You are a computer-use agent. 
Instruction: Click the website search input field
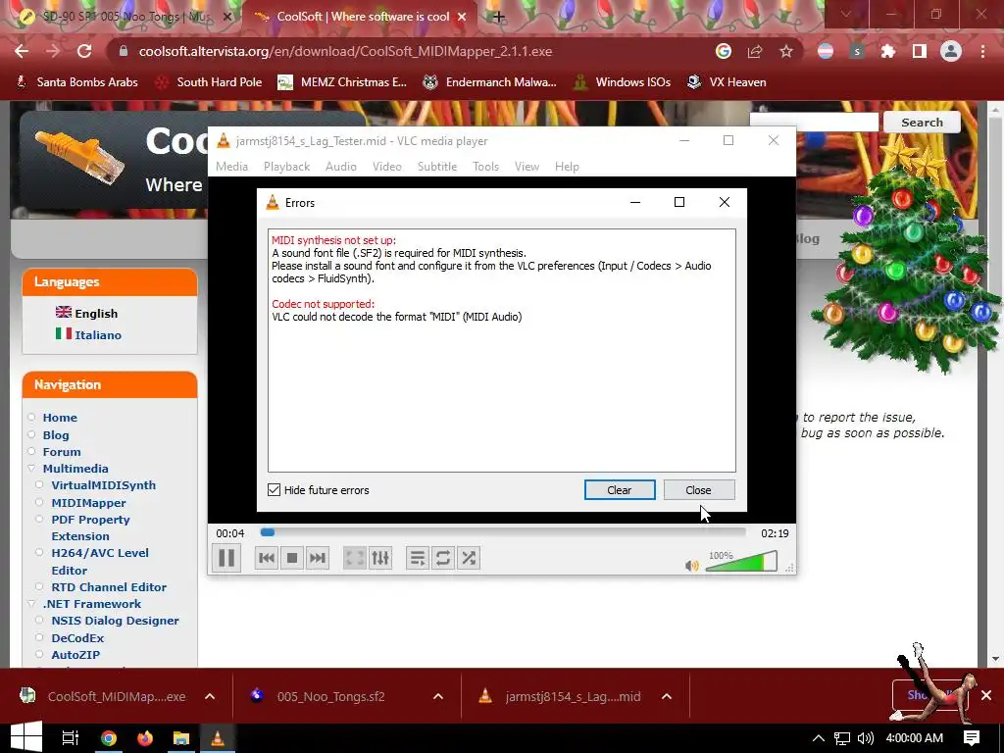(x=815, y=123)
